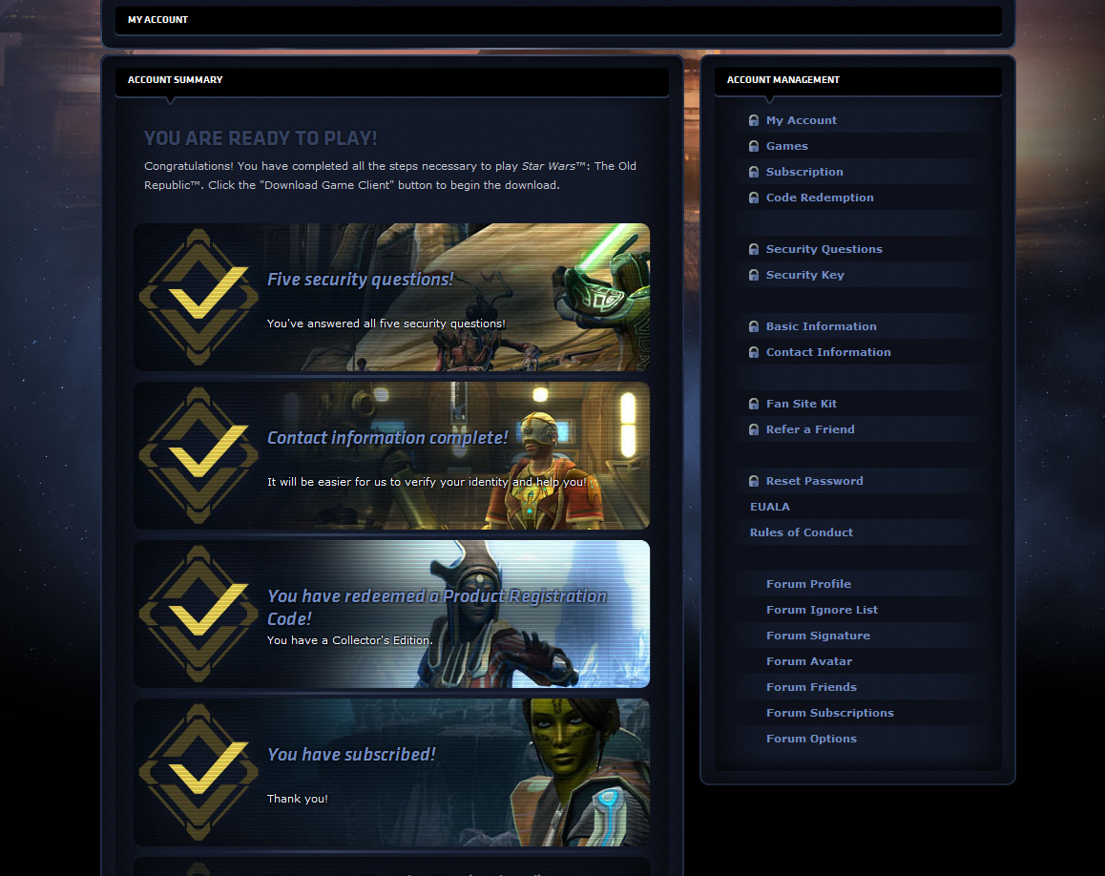This screenshot has width=1105, height=876.
Task: Open Basic Information in account management
Action: (x=821, y=326)
